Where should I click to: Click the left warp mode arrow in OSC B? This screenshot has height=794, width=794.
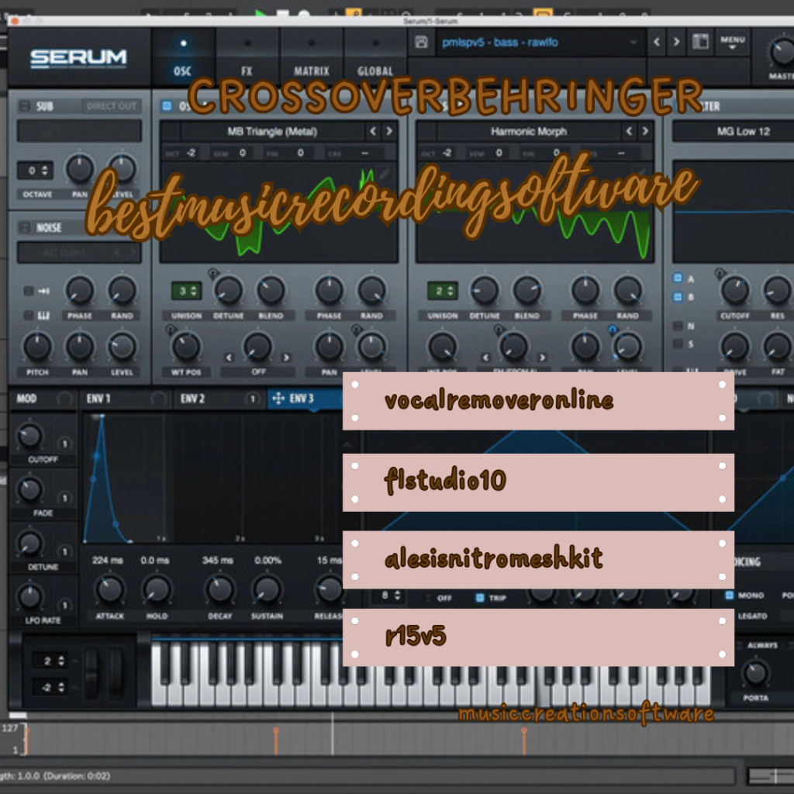485,357
